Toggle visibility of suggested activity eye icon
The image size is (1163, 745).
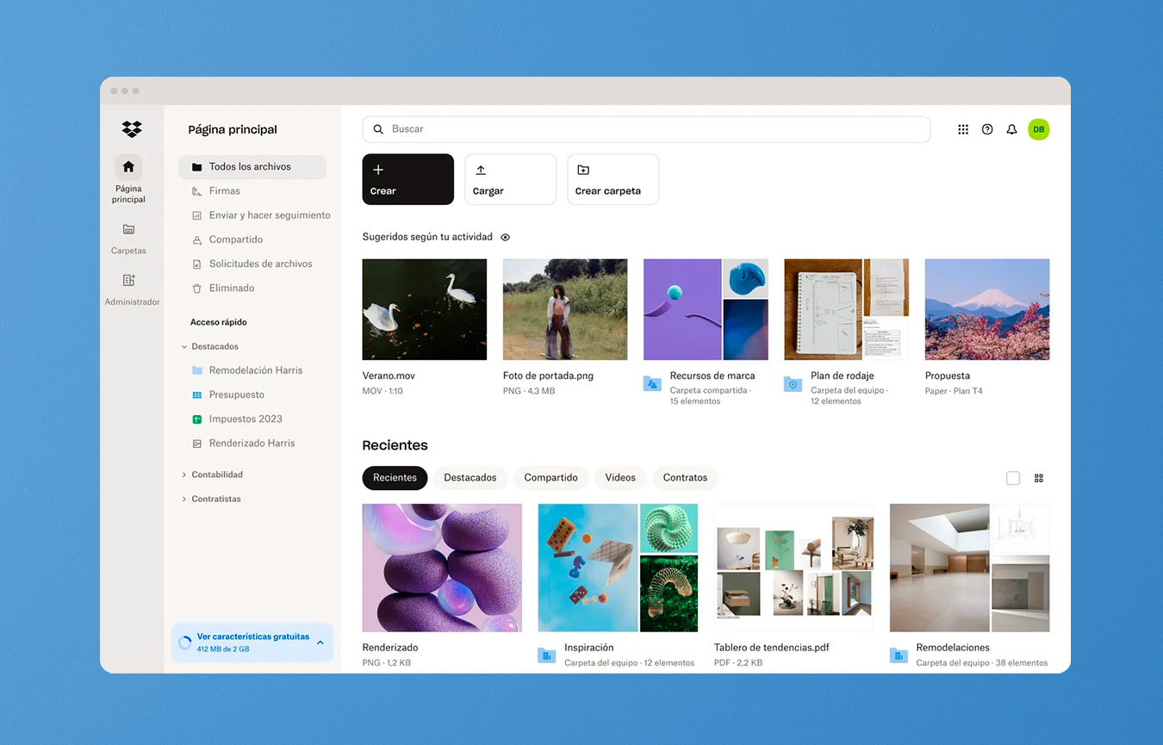click(506, 237)
